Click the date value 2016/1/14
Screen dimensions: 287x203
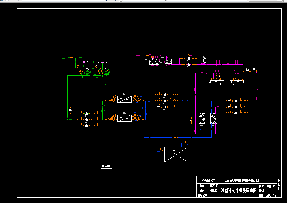coord(271,195)
